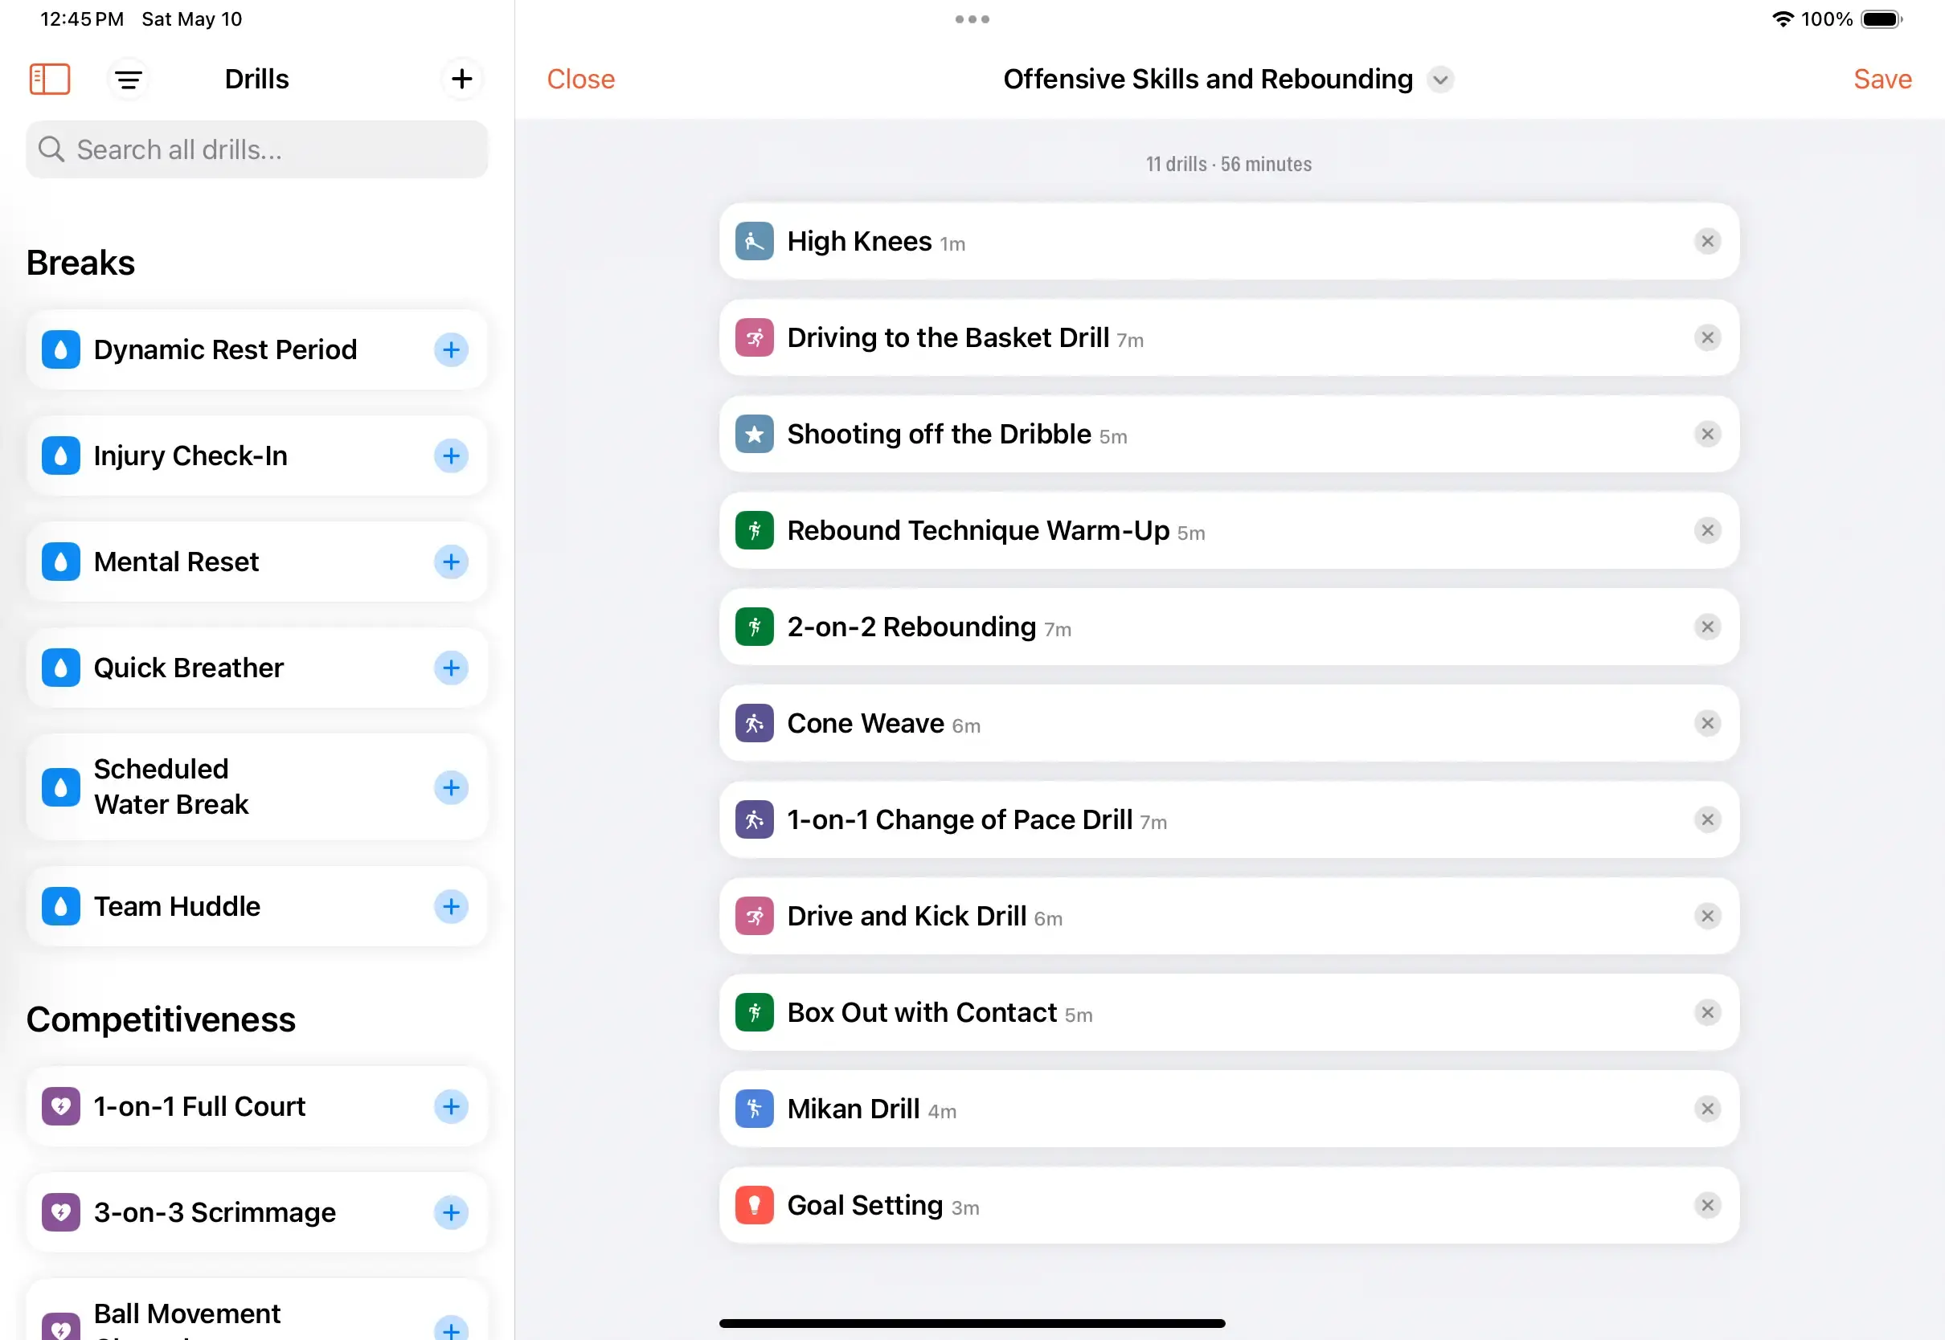Remove 2-on-2 Rebounding from plan
The width and height of the screenshot is (1945, 1340).
coord(1707,627)
